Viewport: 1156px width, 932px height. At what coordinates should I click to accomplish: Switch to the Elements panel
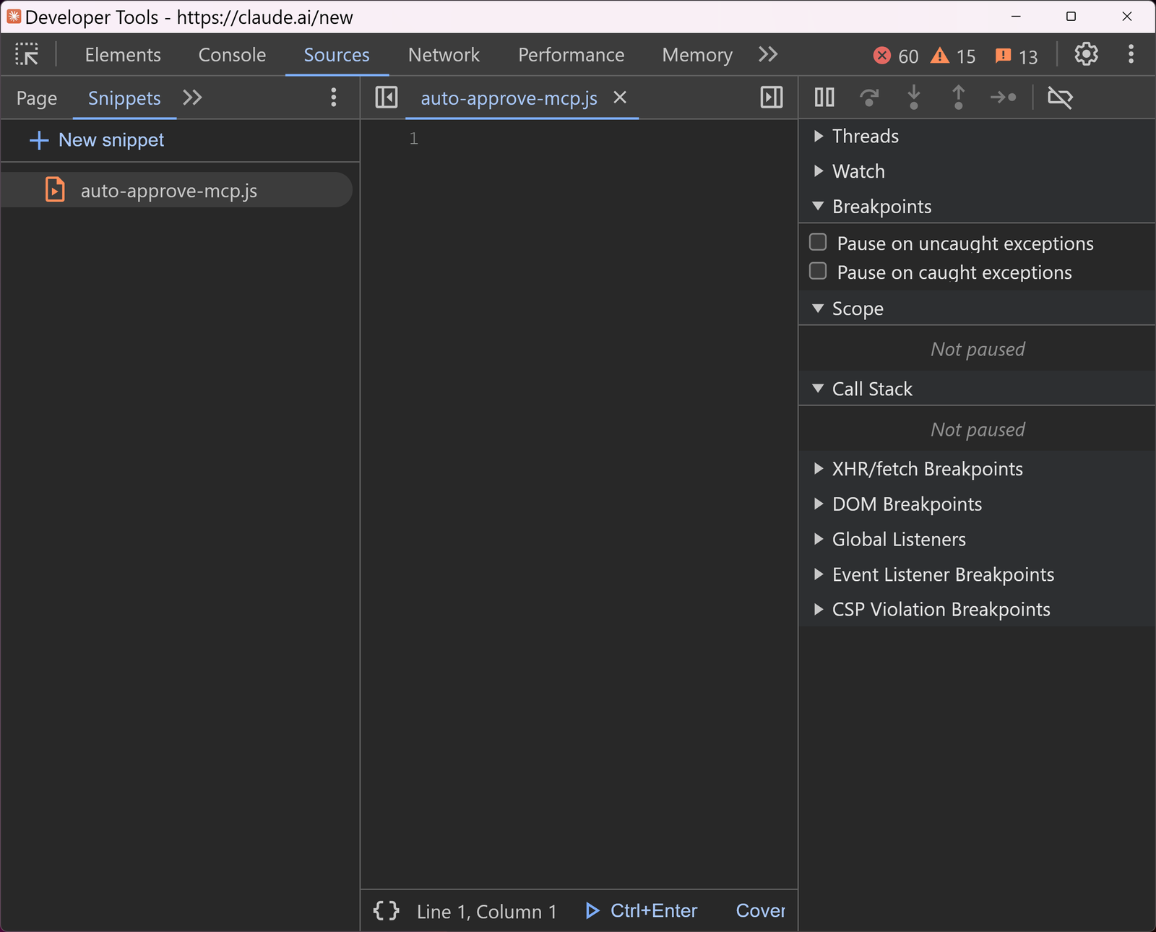(123, 55)
